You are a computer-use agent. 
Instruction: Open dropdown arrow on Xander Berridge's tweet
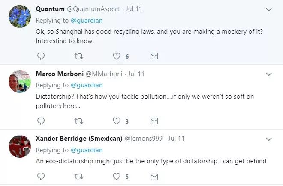pyautogui.click(x=269, y=139)
